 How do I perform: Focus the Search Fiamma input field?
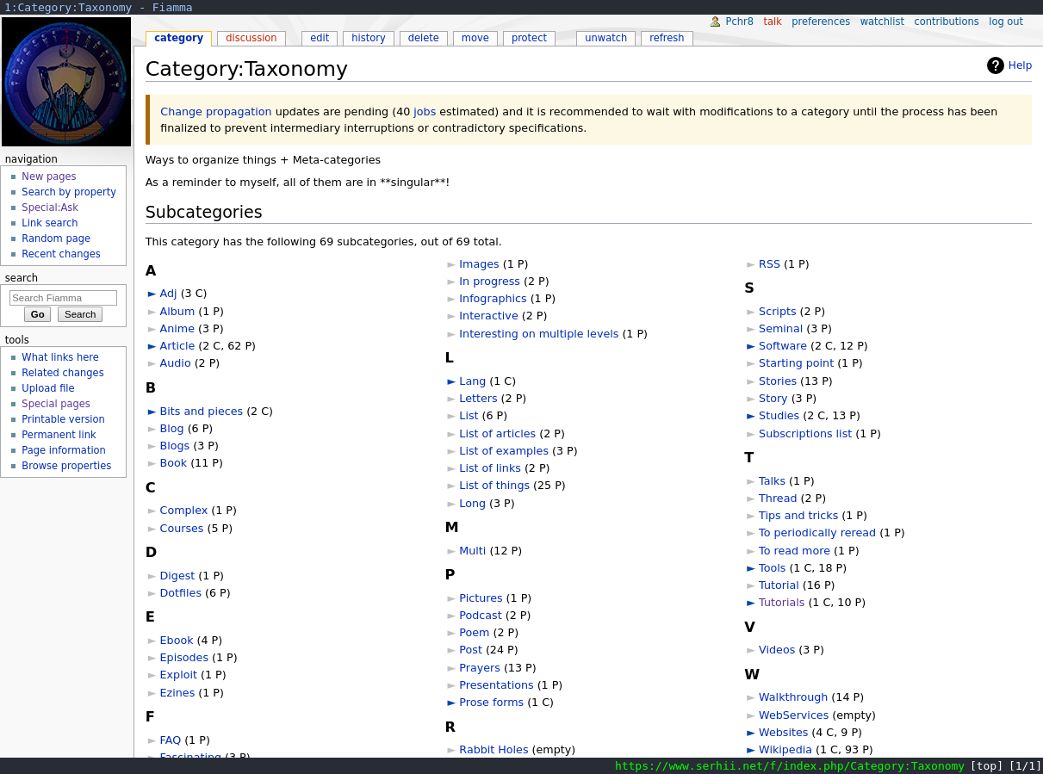(x=63, y=298)
